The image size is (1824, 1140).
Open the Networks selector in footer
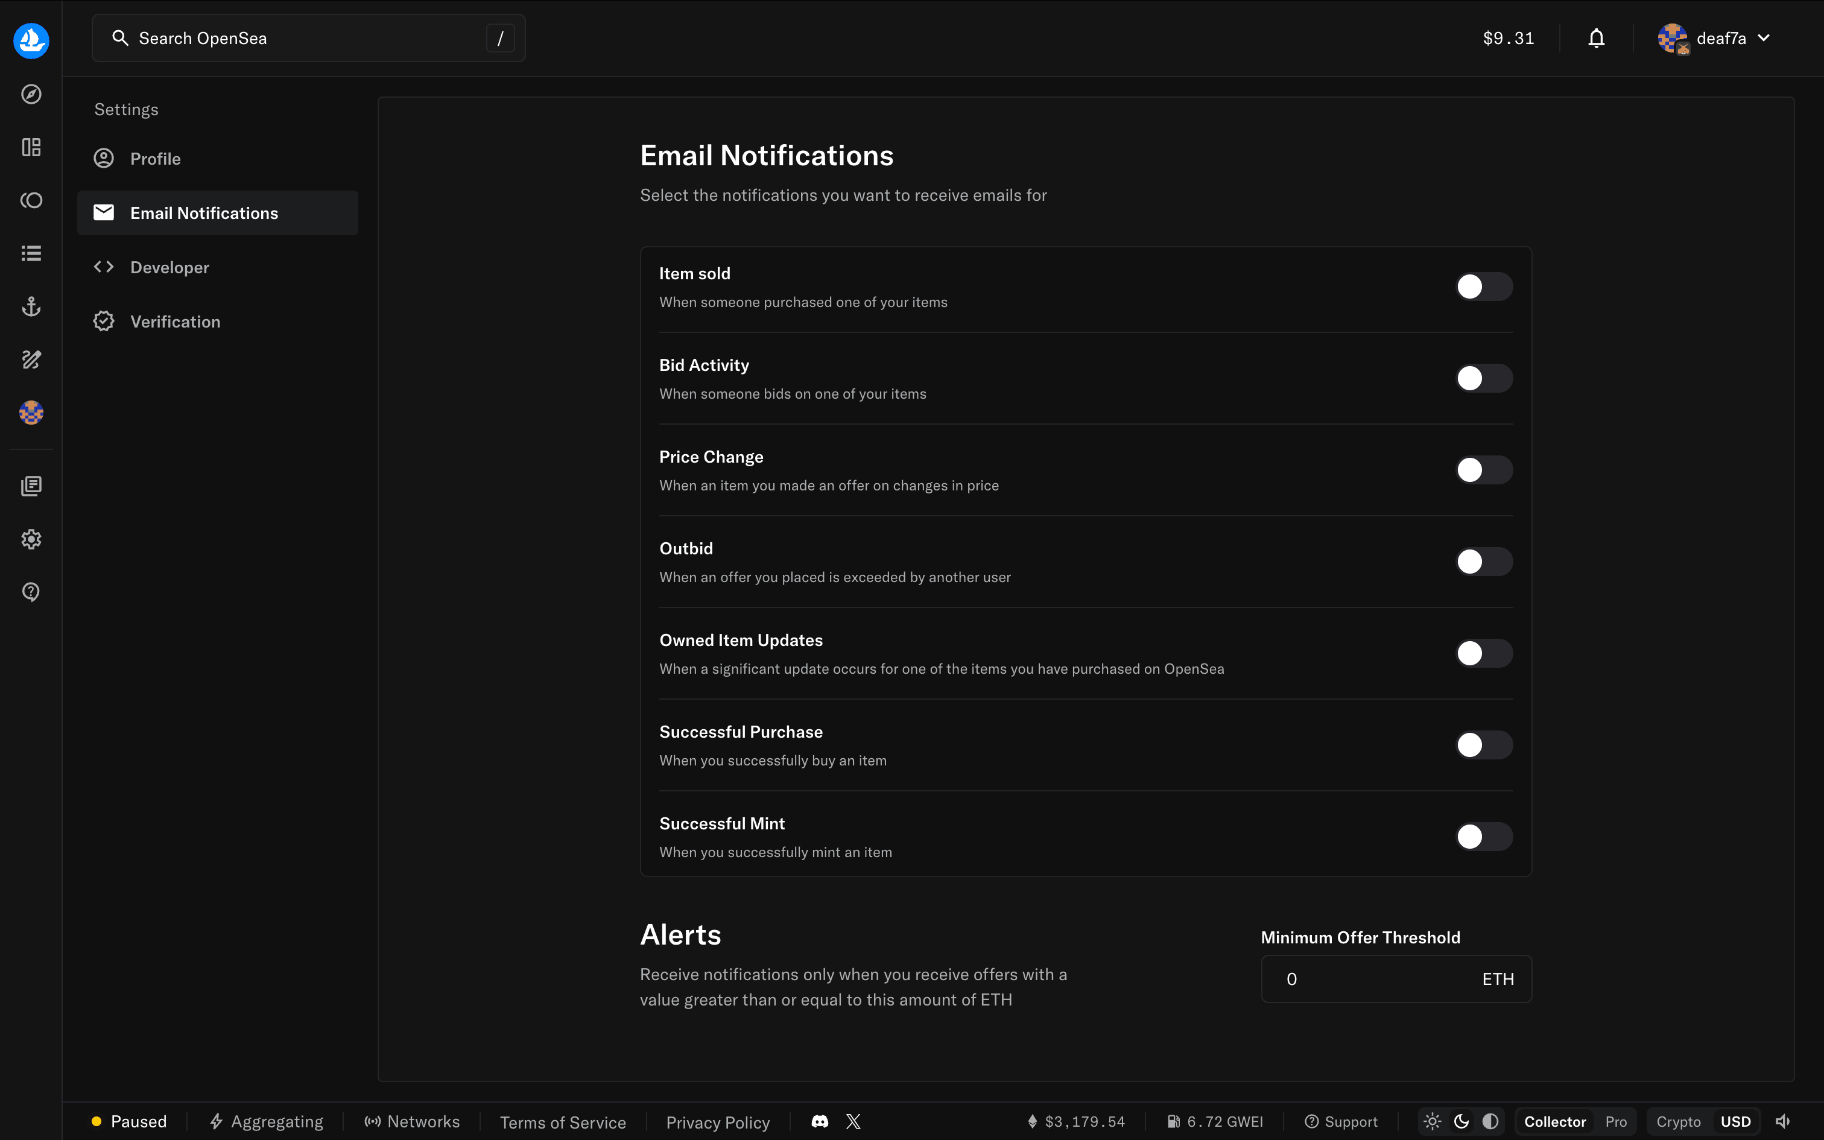pos(411,1121)
